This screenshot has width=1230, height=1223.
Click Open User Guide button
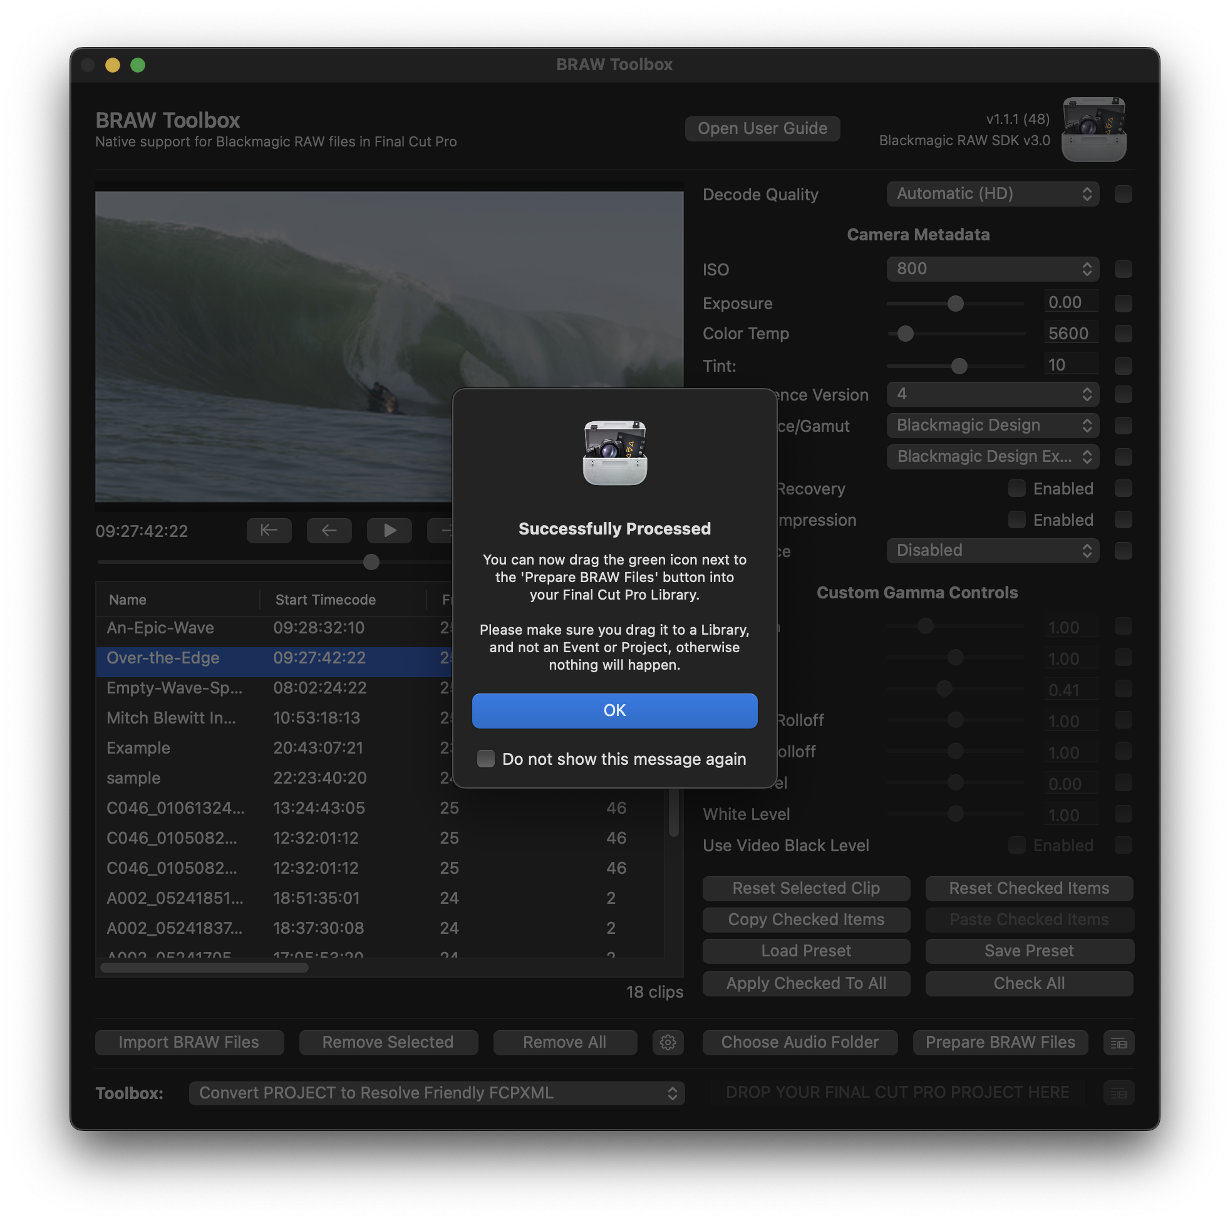tap(762, 128)
